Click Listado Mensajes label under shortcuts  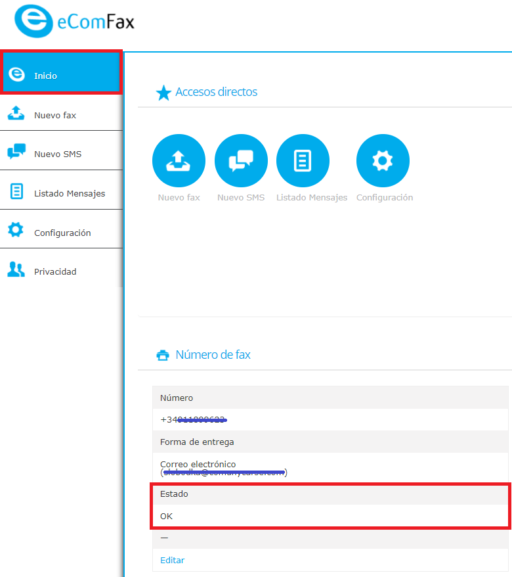click(x=312, y=198)
